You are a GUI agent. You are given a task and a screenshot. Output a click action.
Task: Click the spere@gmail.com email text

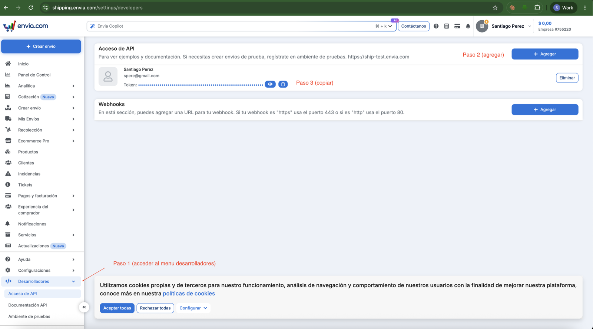(x=142, y=76)
